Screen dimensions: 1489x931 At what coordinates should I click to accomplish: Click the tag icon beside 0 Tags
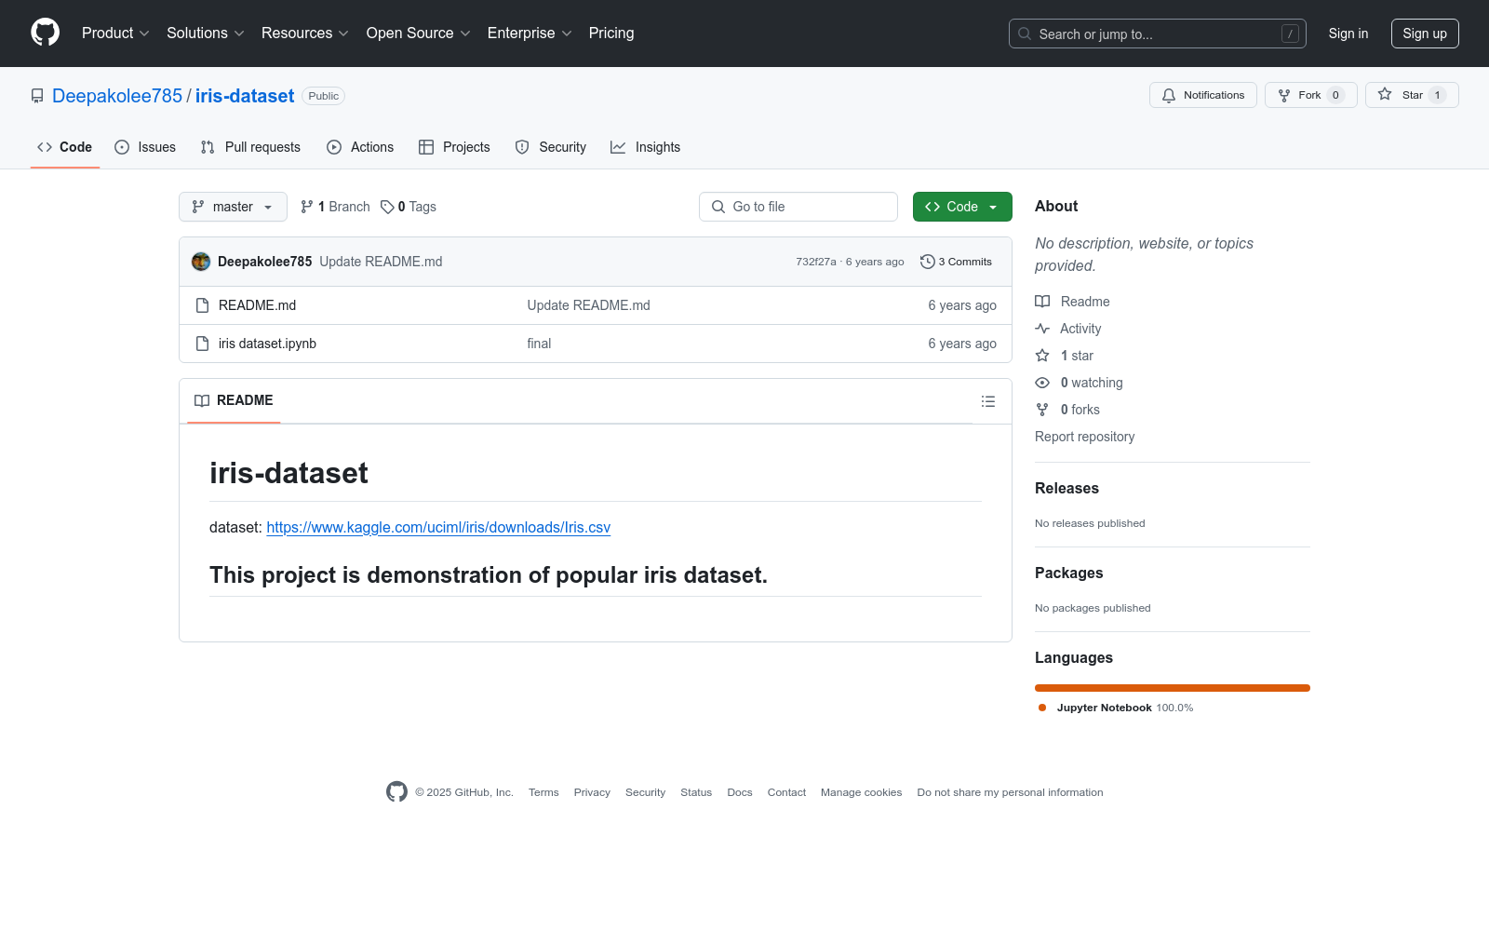click(387, 207)
